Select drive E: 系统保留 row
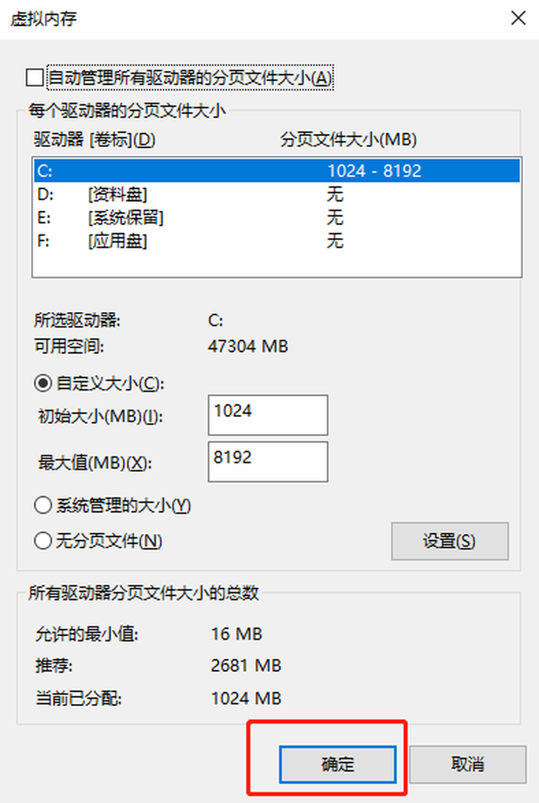The height and width of the screenshot is (803, 539). coord(277,217)
